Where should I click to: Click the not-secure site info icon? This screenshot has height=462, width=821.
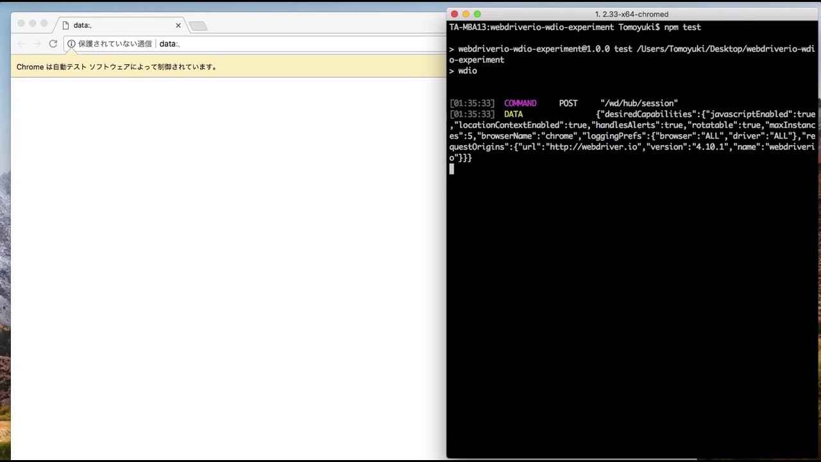(x=71, y=44)
